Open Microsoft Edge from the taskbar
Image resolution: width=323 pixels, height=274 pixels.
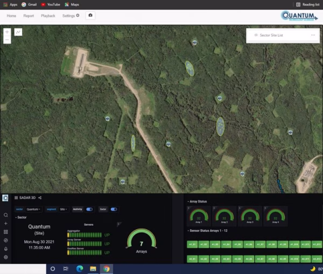pyautogui.click(x=79, y=268)
